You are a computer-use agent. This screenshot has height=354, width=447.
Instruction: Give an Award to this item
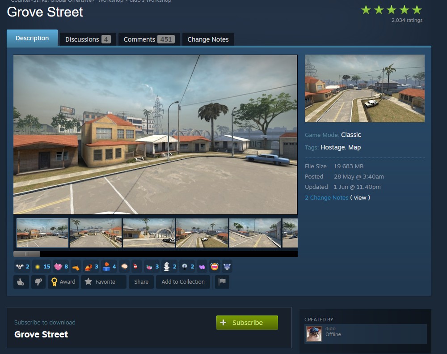click(x=63, y=282)
